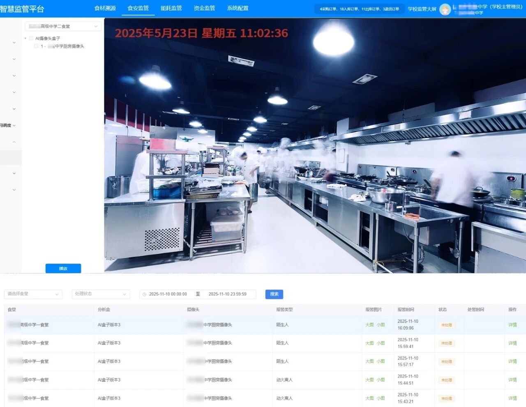Open the 高级中学二食堂 canteen dropdown
The width and height of the screenshot is (526, 407).
pos(63,26)
